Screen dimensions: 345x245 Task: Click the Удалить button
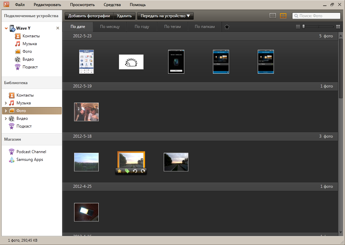[x=124, y=16]
